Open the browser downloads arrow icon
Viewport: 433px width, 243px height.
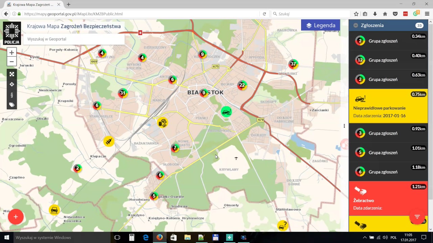375,14
